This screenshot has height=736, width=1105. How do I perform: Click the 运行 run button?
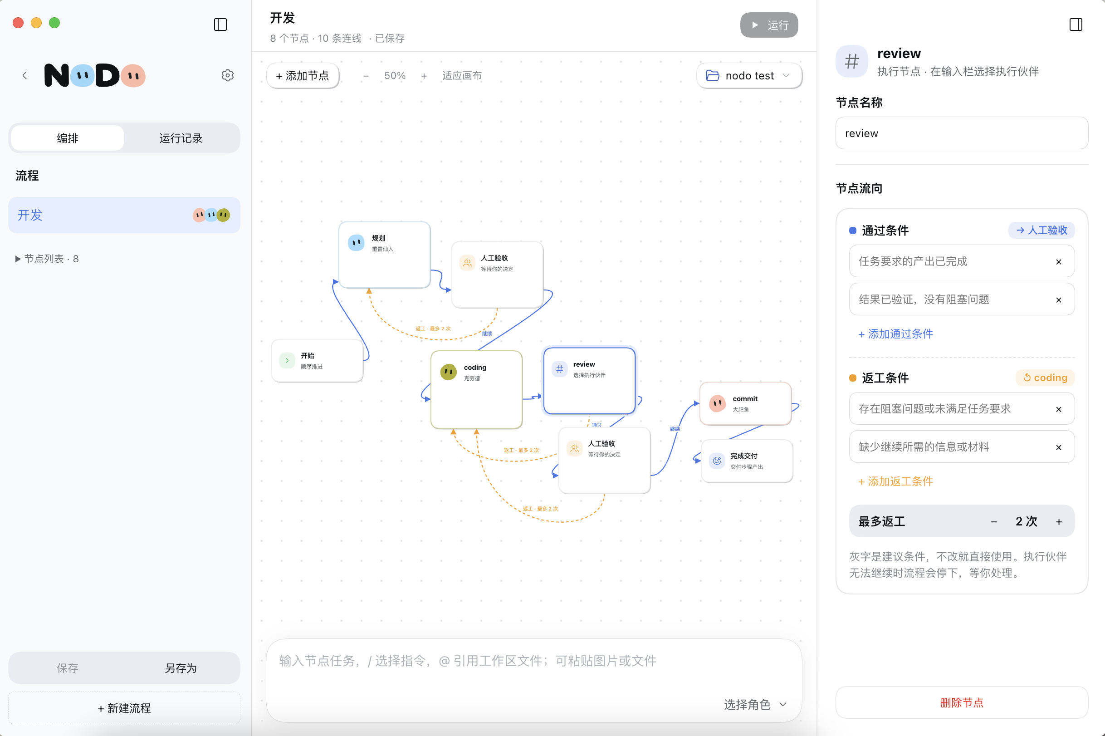(768, 25)
